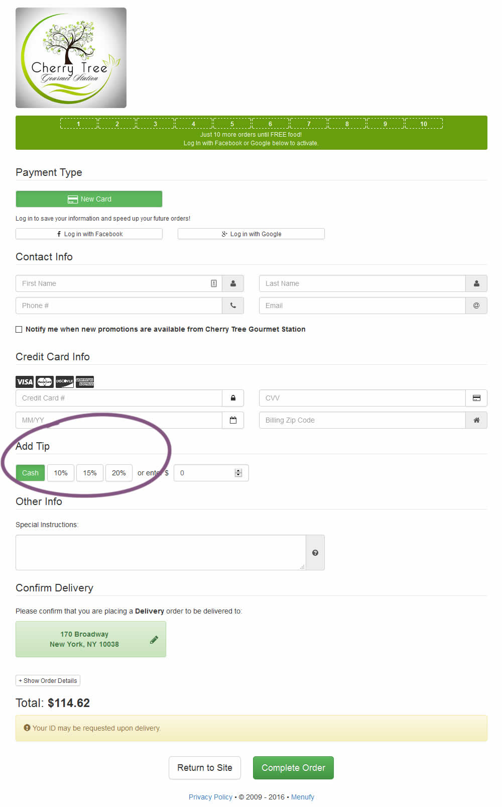Click the lock icon beside Credit Card #

[x=233, y=398]
